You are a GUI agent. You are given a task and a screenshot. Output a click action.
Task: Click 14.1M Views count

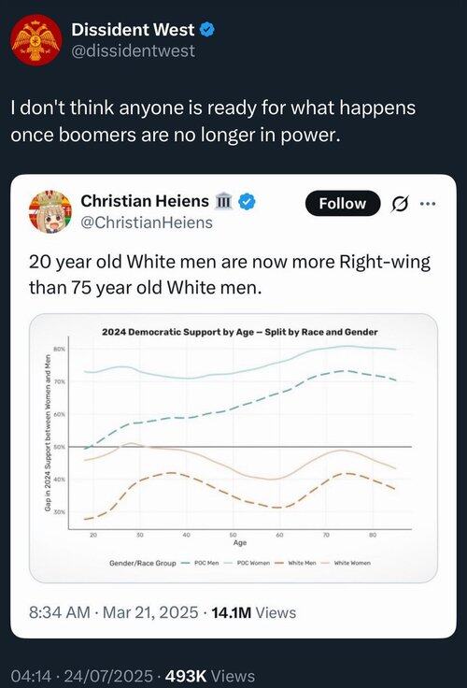[x=253, y=612]
